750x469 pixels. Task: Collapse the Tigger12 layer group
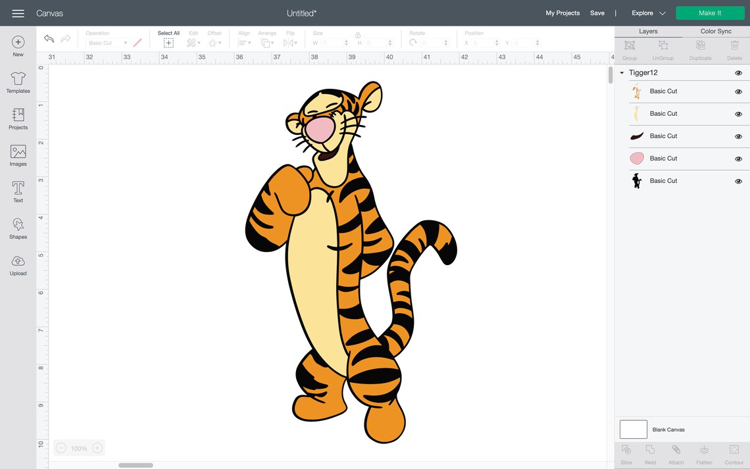pos(621,72)
